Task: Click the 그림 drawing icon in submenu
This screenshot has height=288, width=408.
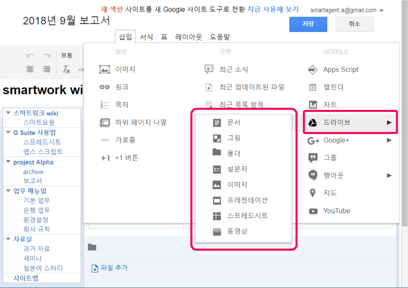Action: pyautogui.click(x=217, y=138)
